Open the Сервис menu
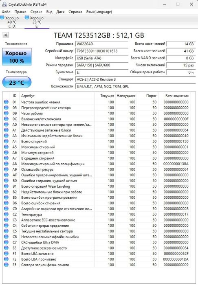Screen dimensions: 198x285 [36, 12]
